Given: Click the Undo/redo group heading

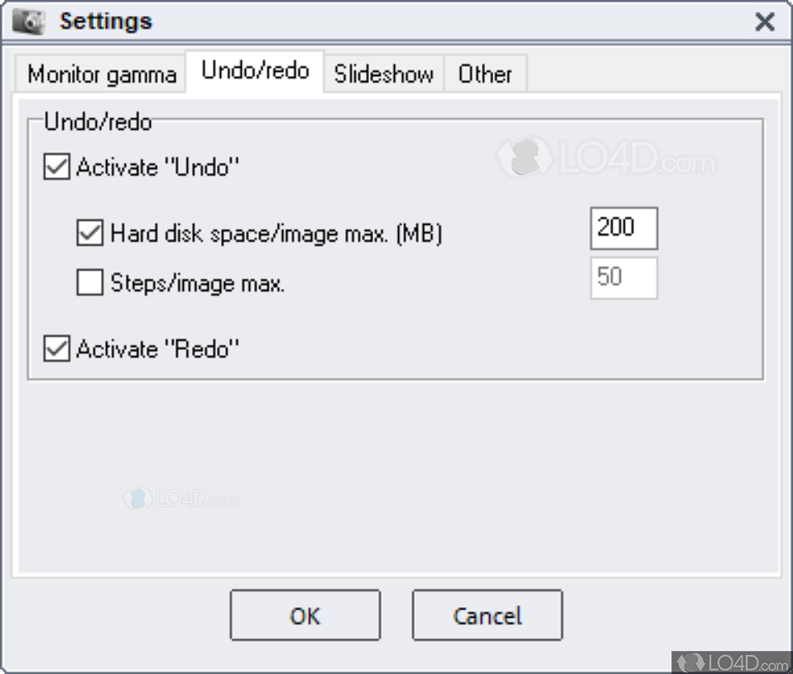Looking at the screenshot, I should coord(98,122).
